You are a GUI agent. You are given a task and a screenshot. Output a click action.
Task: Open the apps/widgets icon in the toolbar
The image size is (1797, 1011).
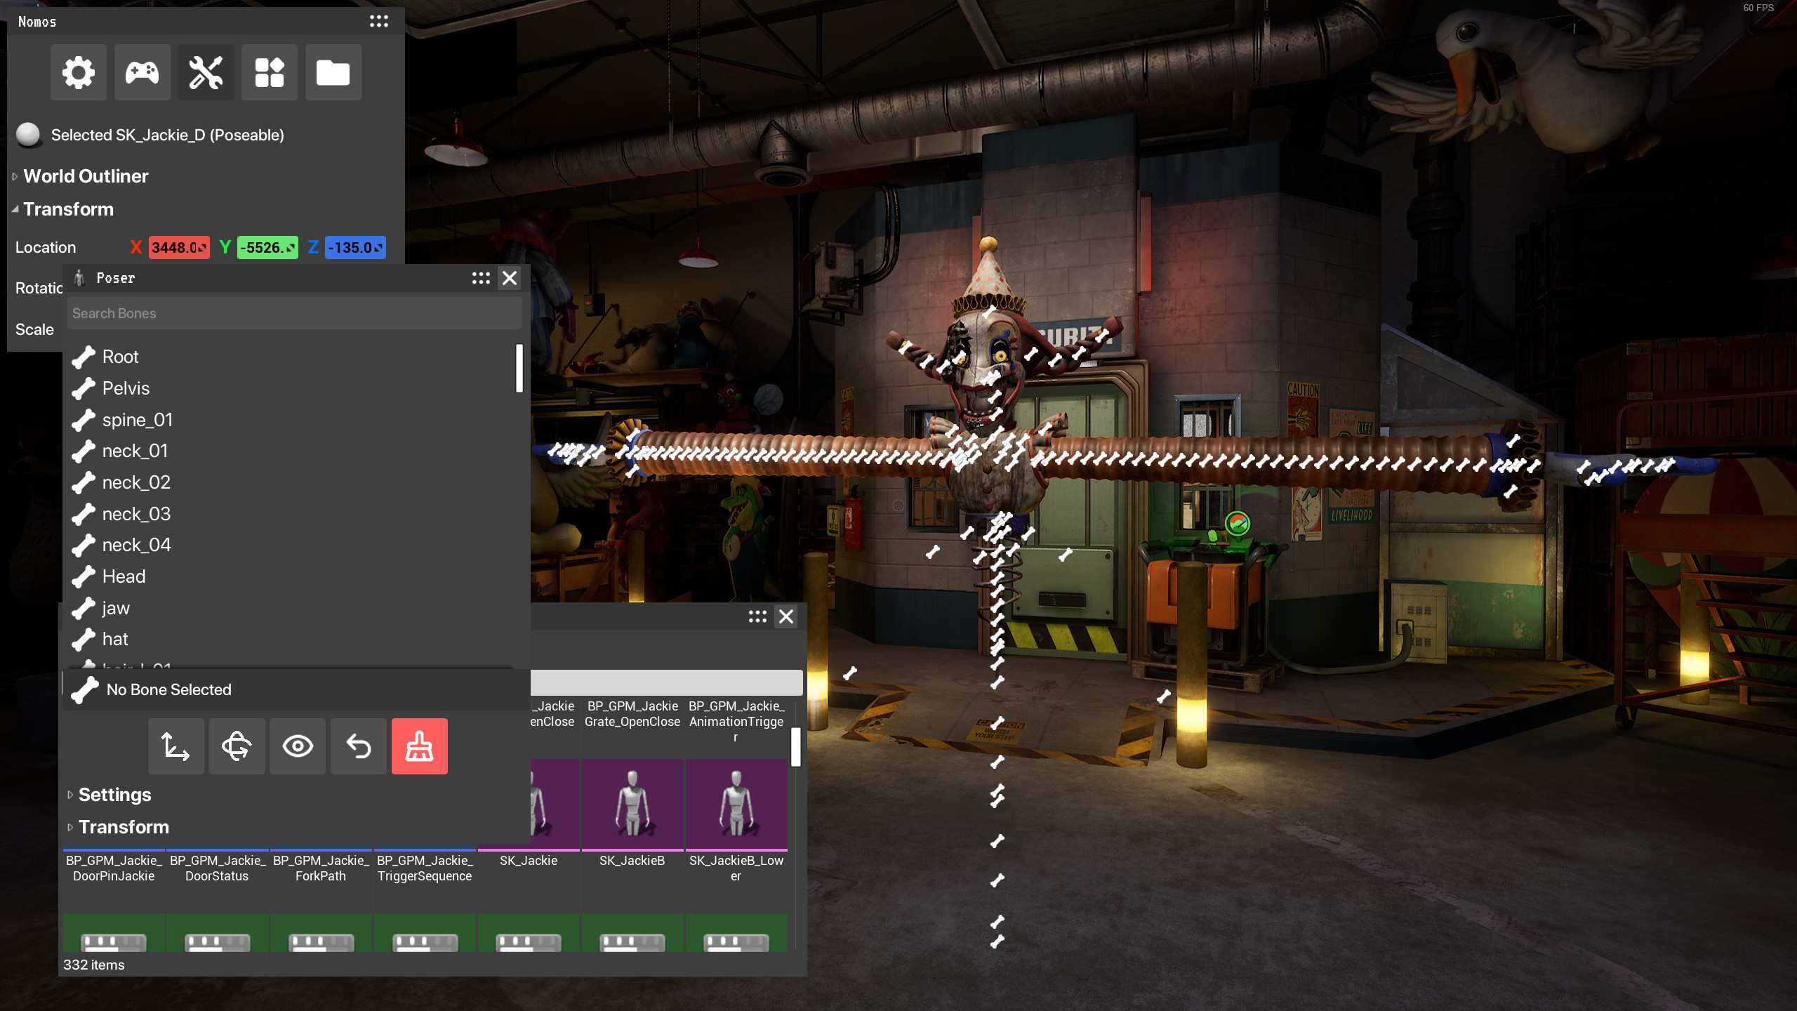pyautogui.click(x=269, y=72)
